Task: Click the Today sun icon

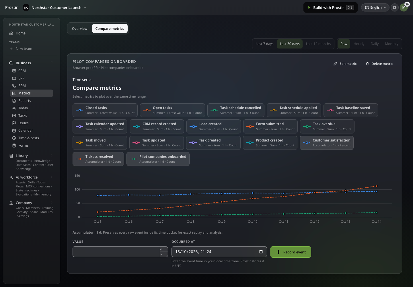Action: click(14, 108)
